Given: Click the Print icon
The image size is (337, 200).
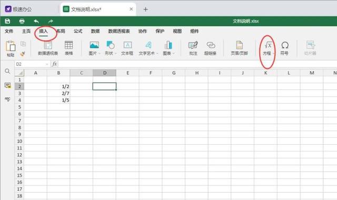Looking at the screenshot, I should coord(22,21).
